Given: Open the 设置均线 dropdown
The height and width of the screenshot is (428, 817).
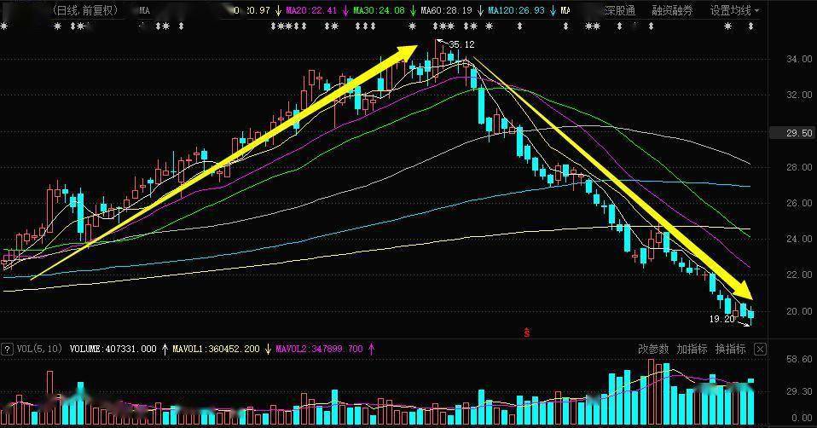Looking at the screenshot, I should 734,11.
